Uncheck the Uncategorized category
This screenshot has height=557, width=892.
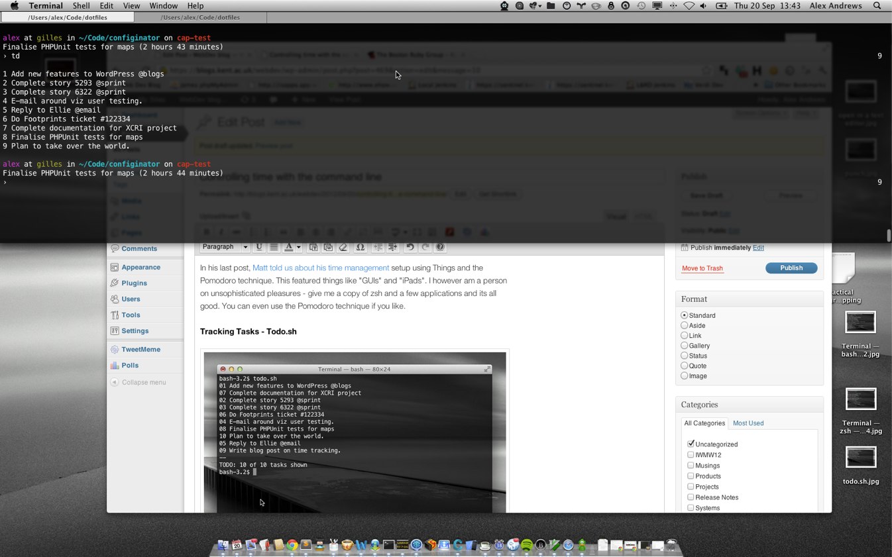(x=691, y=444)
